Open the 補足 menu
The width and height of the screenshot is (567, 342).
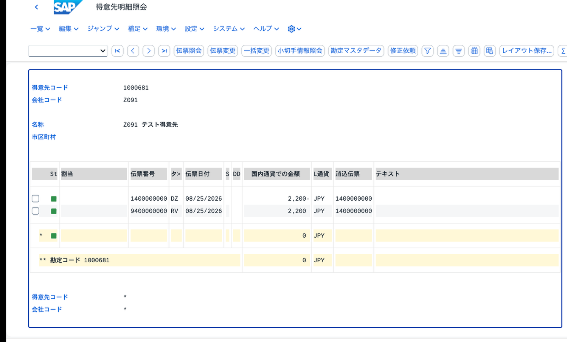[137, 29]
